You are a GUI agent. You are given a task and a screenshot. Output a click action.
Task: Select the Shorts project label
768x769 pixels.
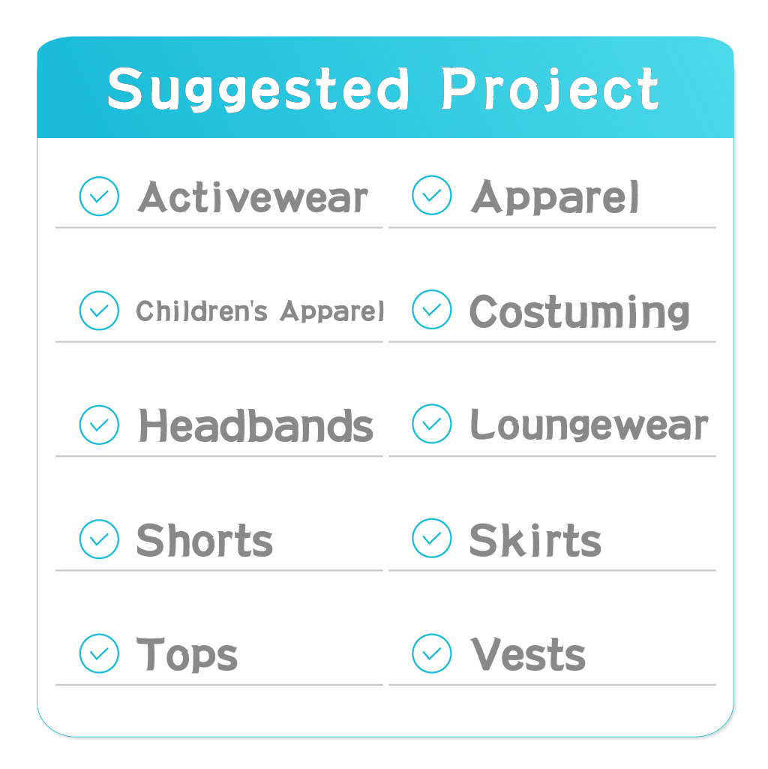pos(204,540)
